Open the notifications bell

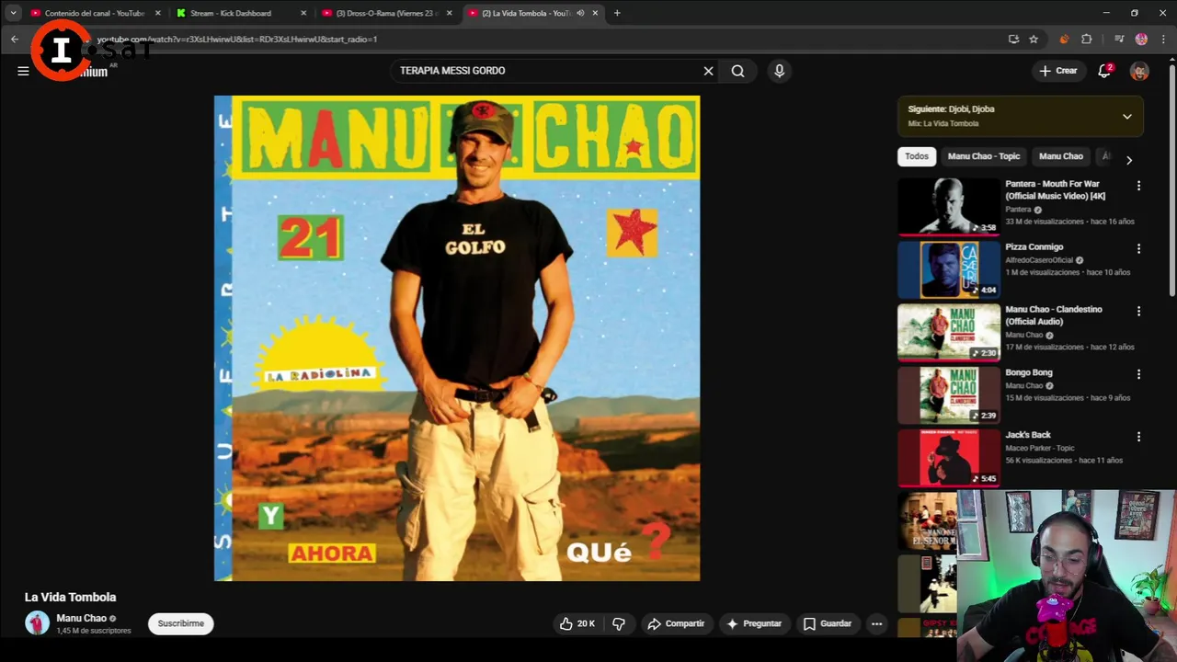click(1104, 71)
